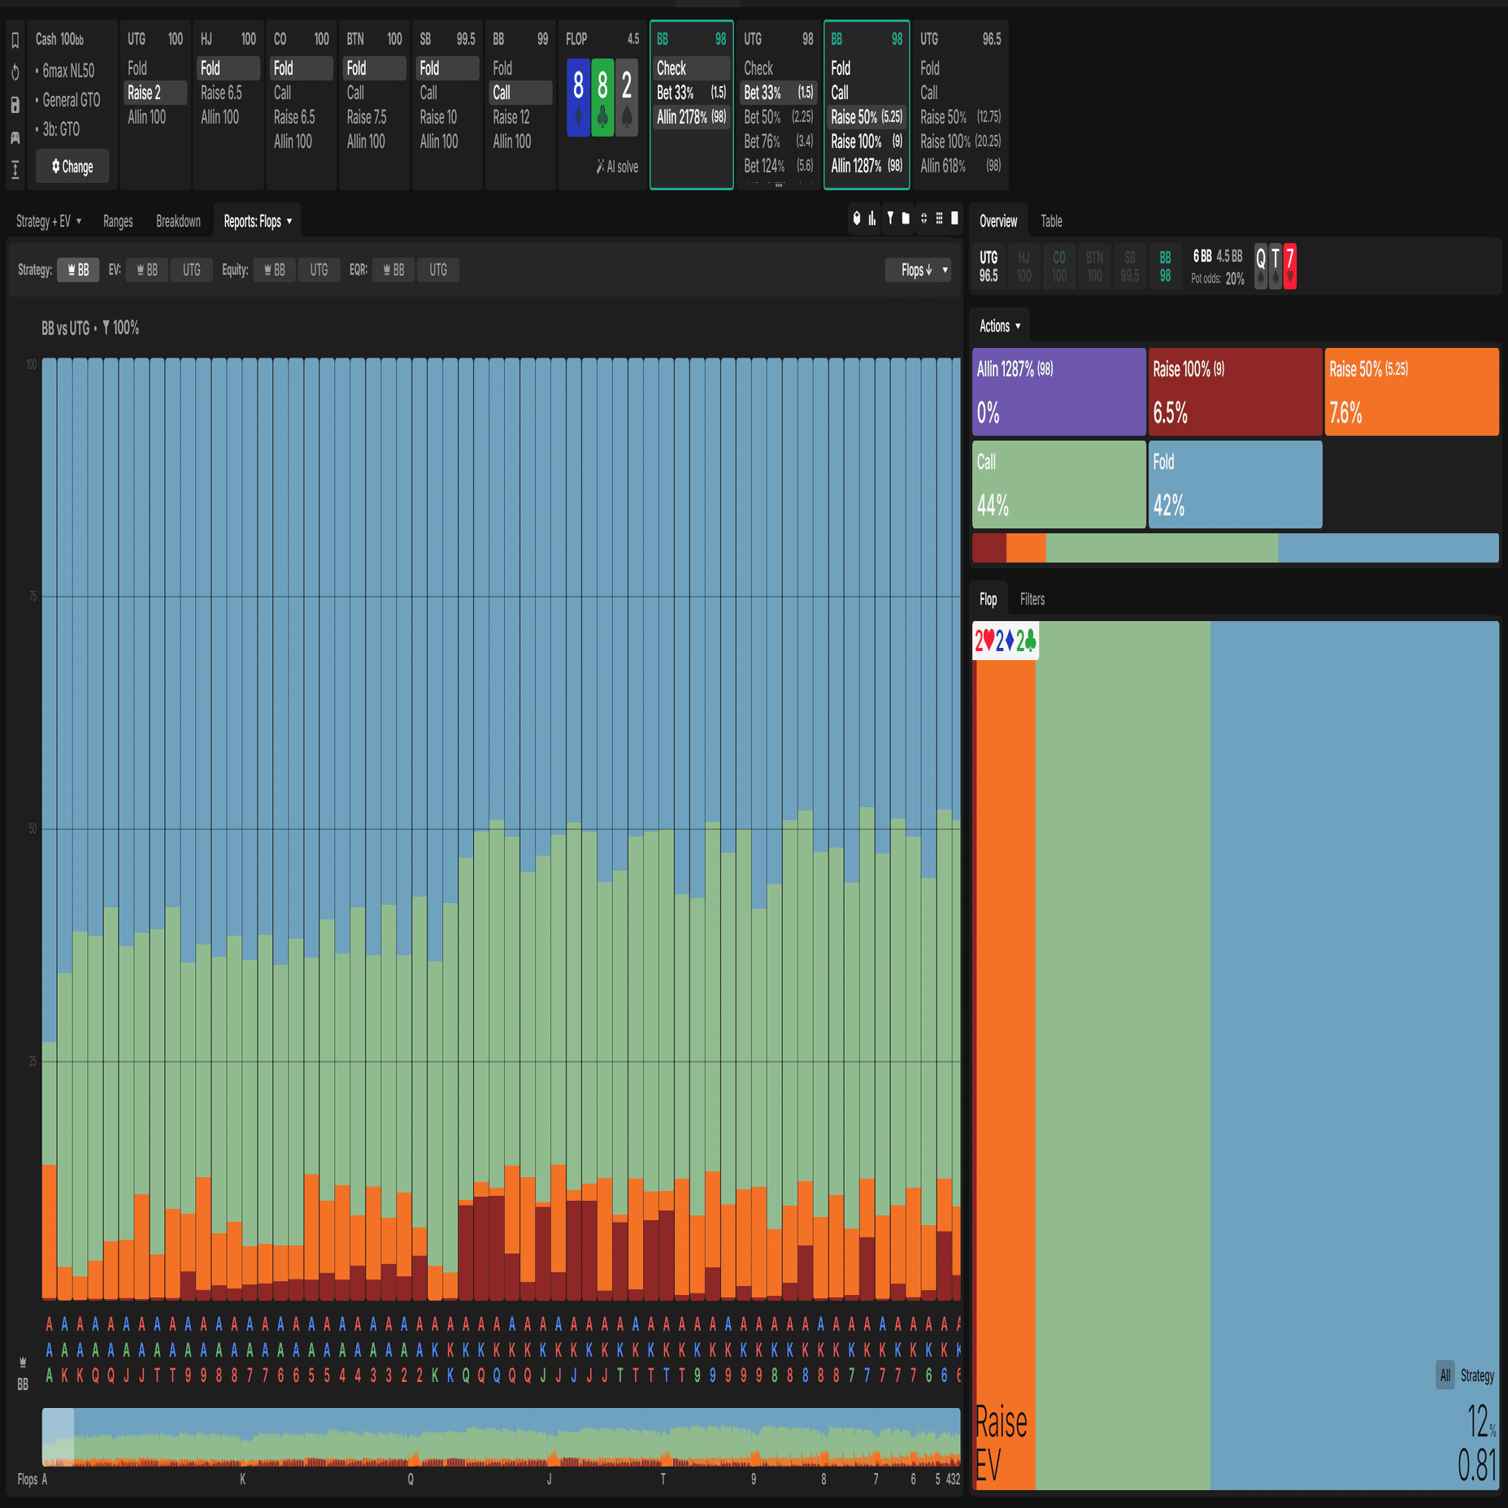Select HJ Raise 6.5 action
Screen dimensions: 1508x1508
228,93
